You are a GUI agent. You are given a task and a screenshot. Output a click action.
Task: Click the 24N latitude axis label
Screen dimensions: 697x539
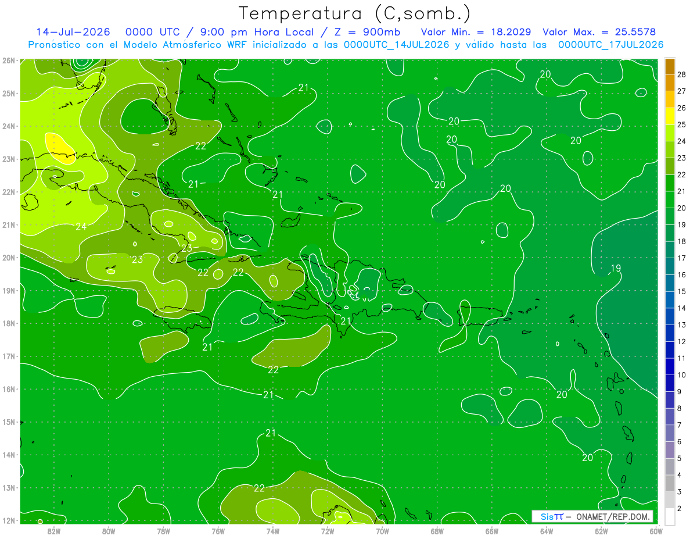8,126
